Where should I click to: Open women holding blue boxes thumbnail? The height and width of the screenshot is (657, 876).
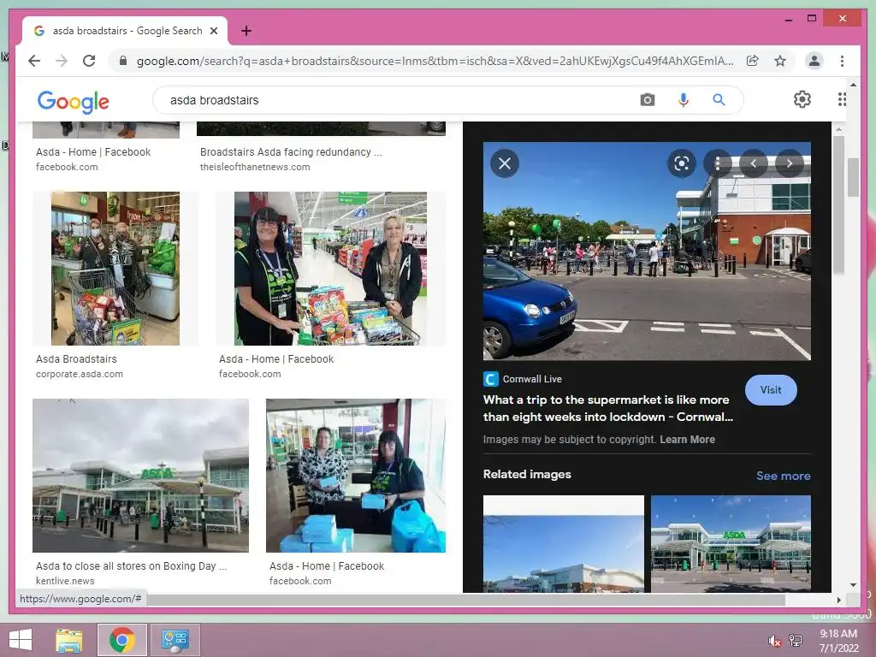pyautogui.click(x=356, y=476)
